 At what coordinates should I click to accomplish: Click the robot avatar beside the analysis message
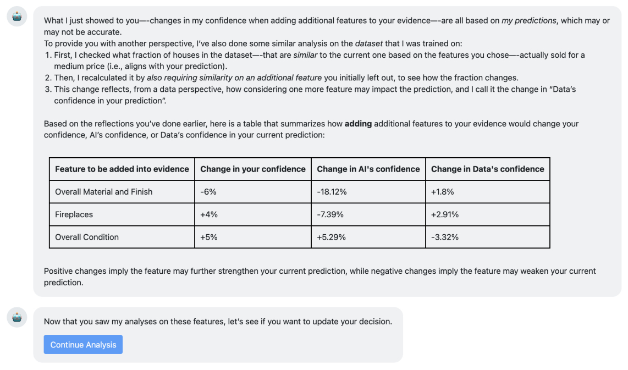(x=16, y=16)
